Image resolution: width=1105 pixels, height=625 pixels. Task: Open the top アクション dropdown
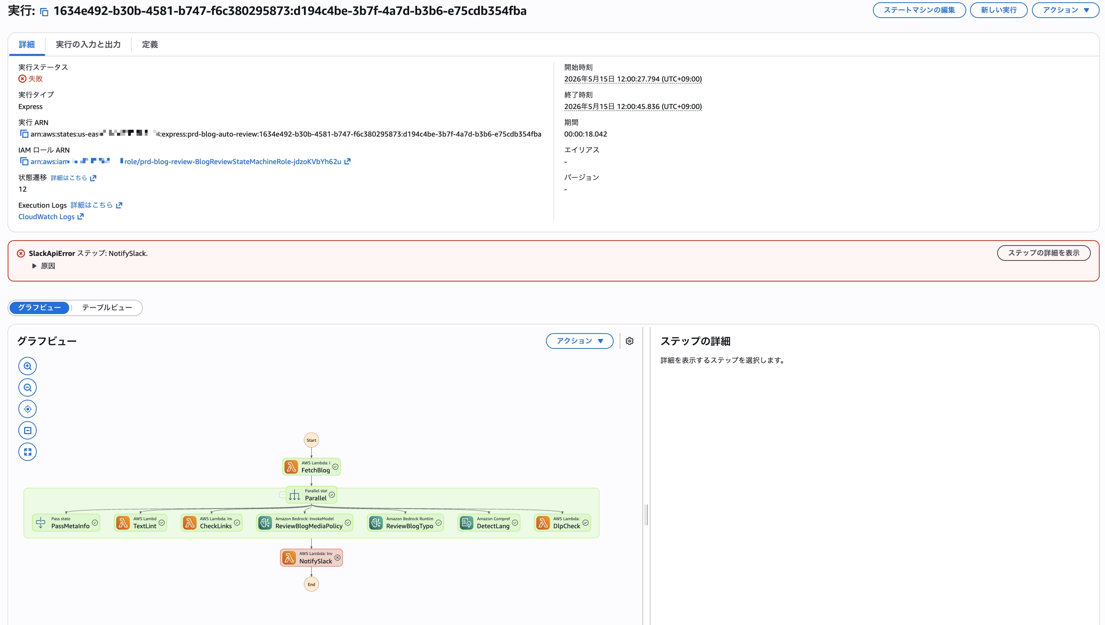[x=1066, y=10]
